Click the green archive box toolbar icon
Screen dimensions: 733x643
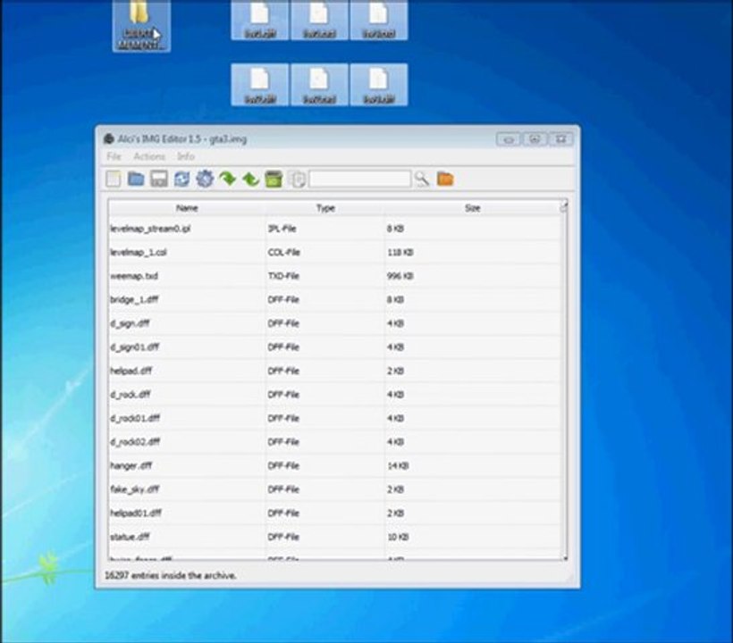pyautogui.click(x=274, y=180)
